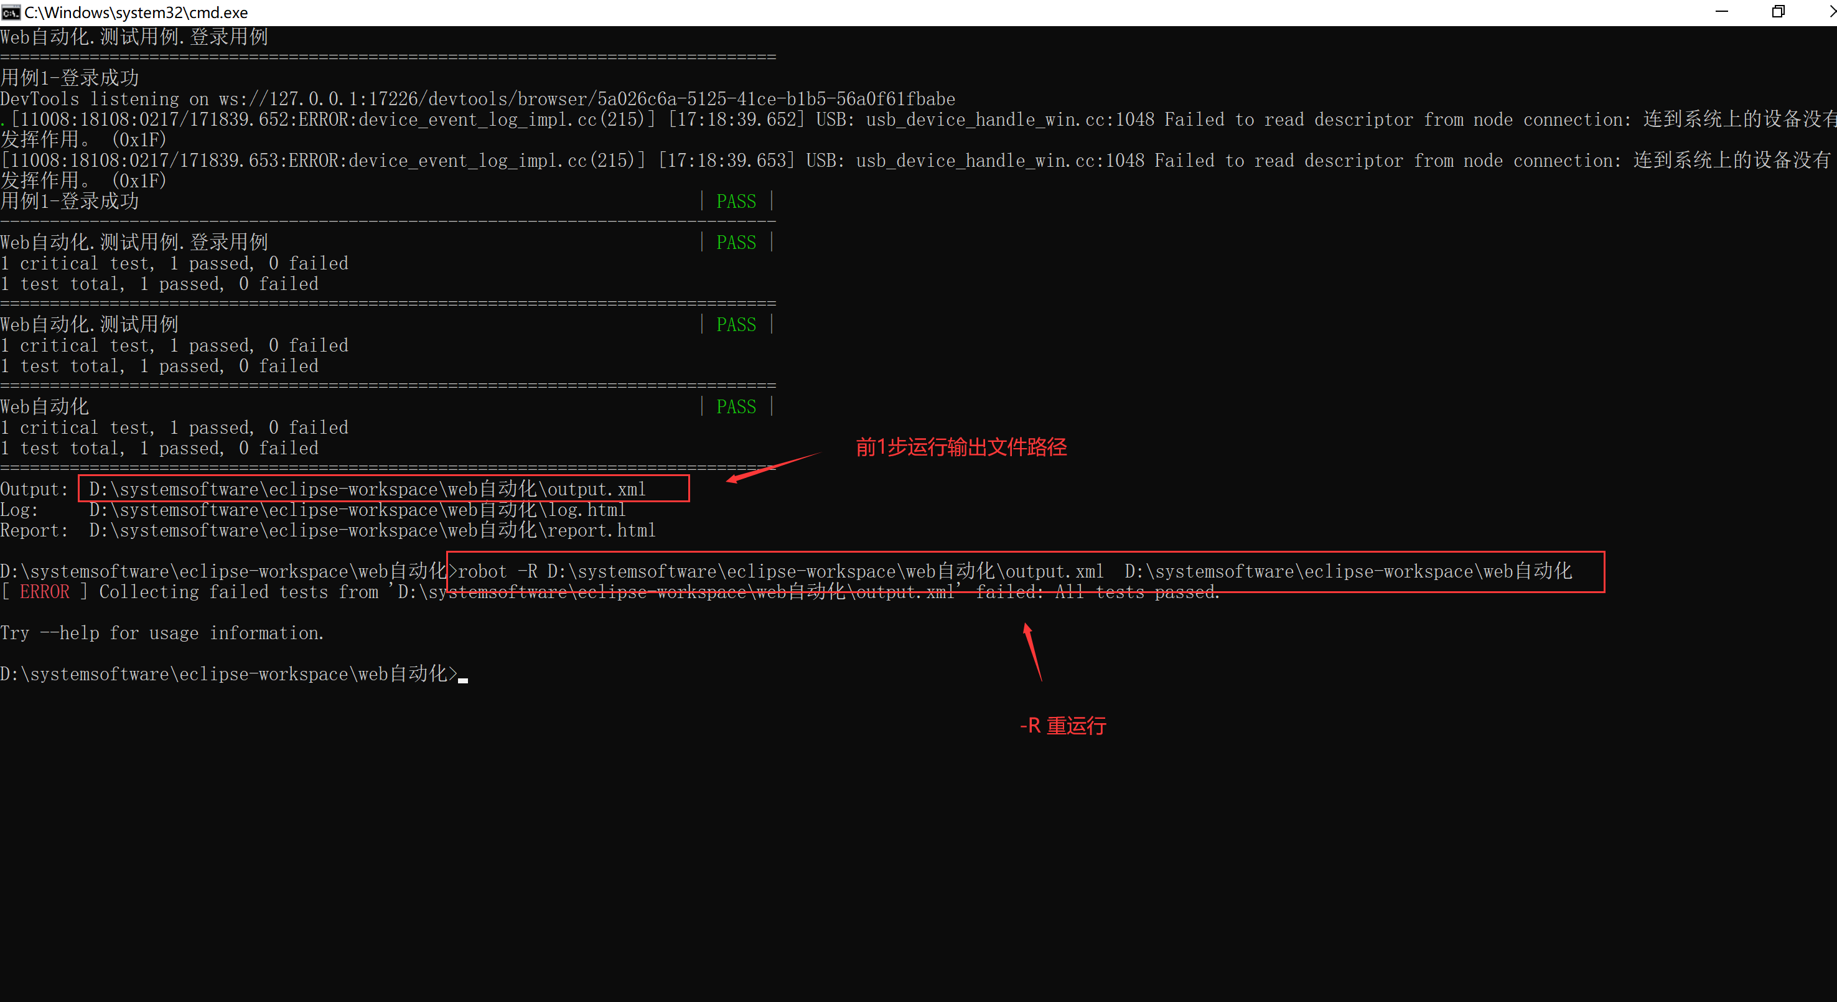Click 'Try --help for usage information' line
Viewport: 1837px width, 1002px height.
(x=162, y=634)
